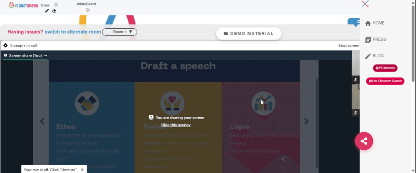Click the Pathos heart-hands icon
This screenshot has height=173, width=416.
pos(173,103)
